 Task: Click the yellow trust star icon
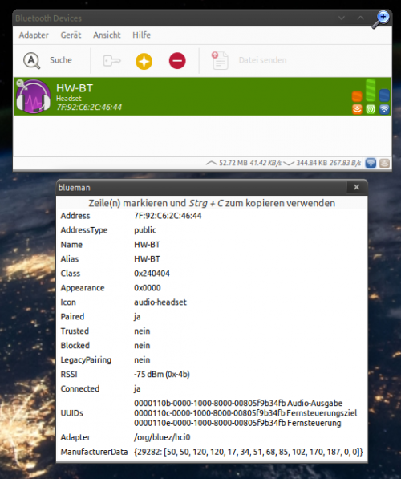click(x=144, y=61)
